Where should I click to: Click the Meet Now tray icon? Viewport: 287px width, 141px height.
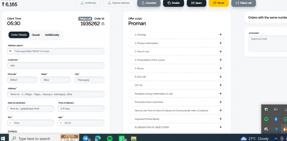[x=282, y=139]
